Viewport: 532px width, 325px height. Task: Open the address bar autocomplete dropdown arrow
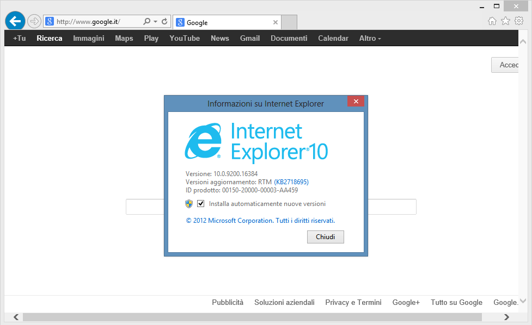pyautogui.click(x=155, y=21)
